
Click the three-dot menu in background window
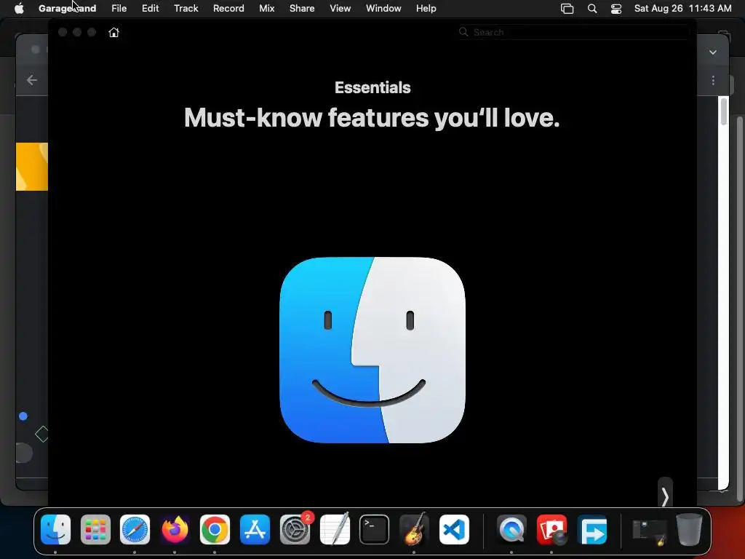click(713, 80)
